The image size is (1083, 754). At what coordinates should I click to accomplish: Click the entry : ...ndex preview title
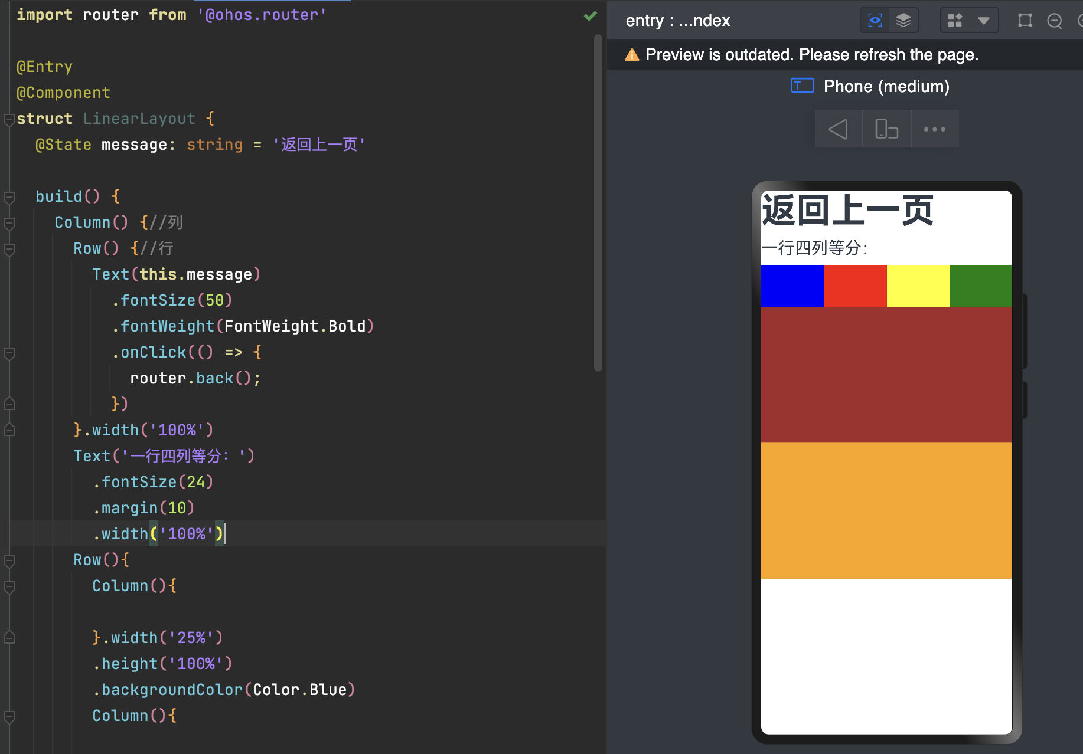point(678,21)
